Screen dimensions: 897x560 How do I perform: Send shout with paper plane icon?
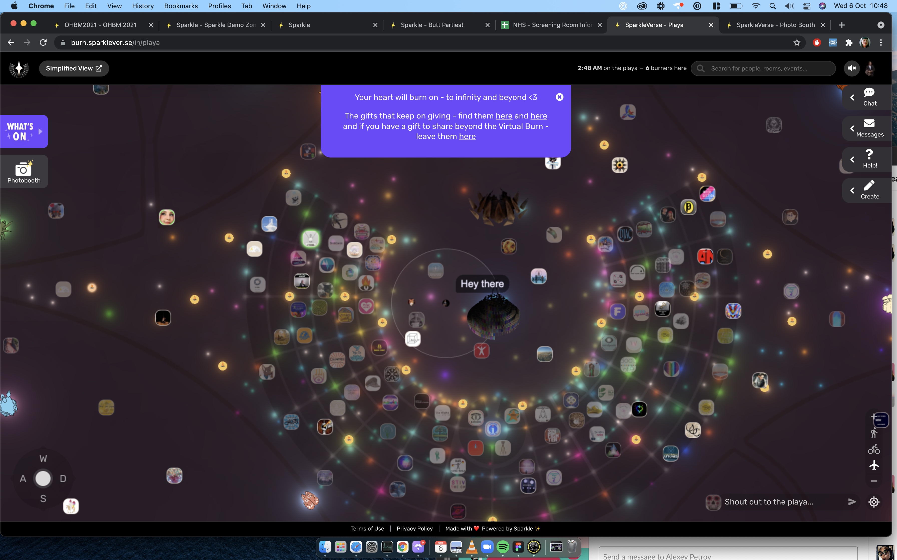pyautogui.click(x=852, y=502)
